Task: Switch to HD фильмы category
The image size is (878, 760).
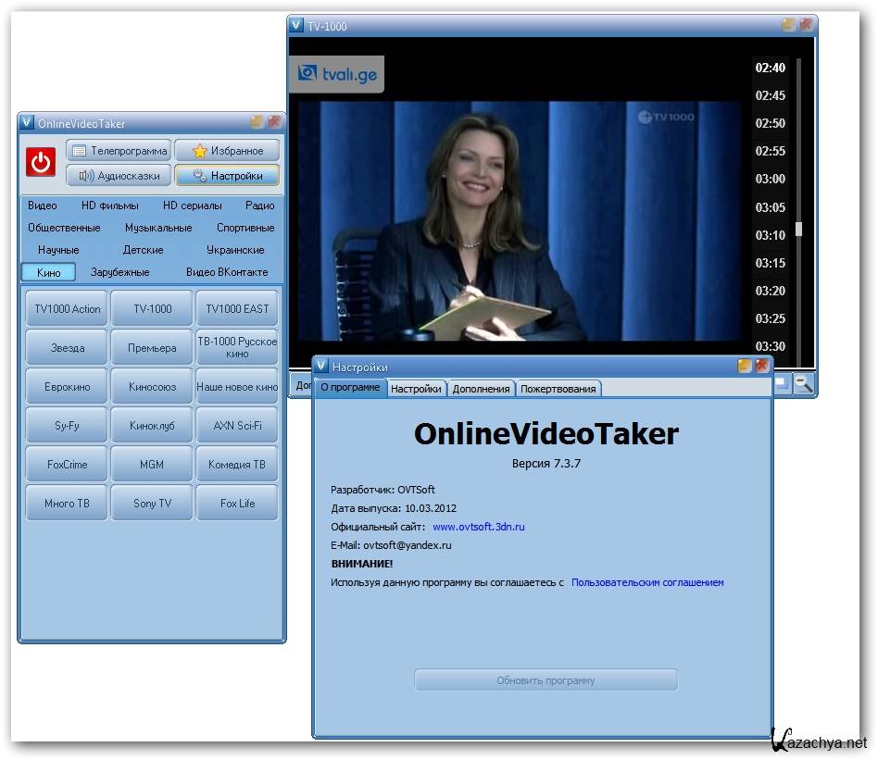Action: coord(110,206)
